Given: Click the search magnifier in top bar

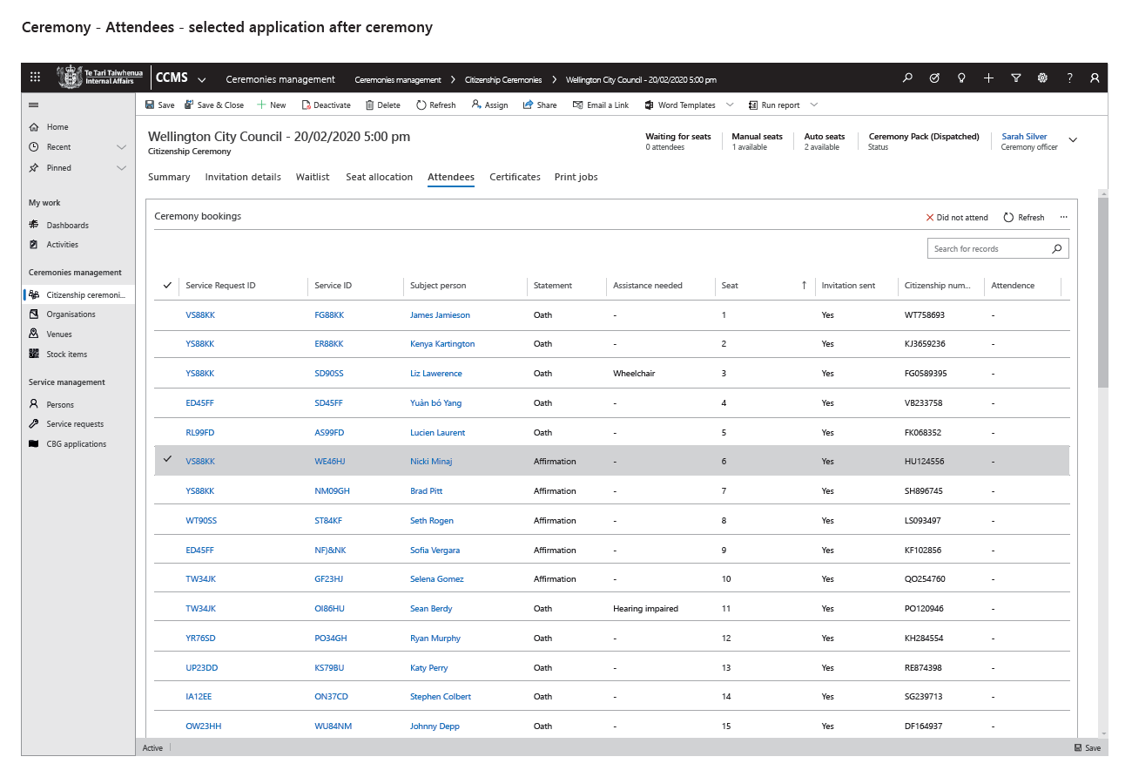Looking at the screenshot, I should (x=907, y=78).
